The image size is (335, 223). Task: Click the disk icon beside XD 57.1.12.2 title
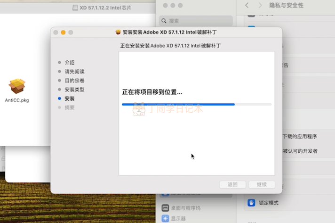tap(75, 8)
